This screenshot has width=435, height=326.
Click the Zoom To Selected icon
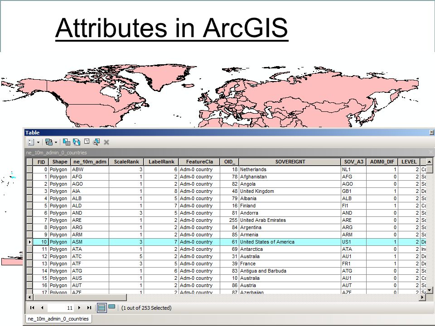[x=96, y=142]
